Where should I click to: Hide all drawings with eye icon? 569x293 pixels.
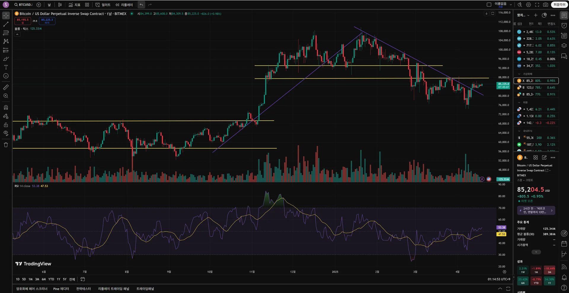tap(6, 133)
